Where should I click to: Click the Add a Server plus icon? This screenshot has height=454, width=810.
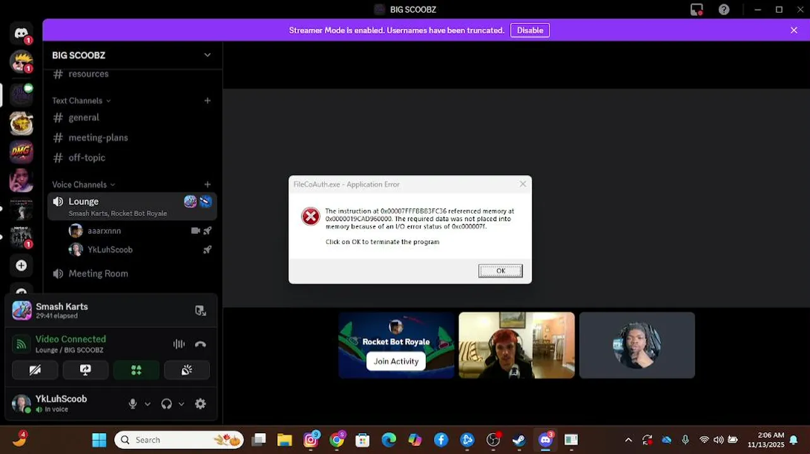coord(21,265)
